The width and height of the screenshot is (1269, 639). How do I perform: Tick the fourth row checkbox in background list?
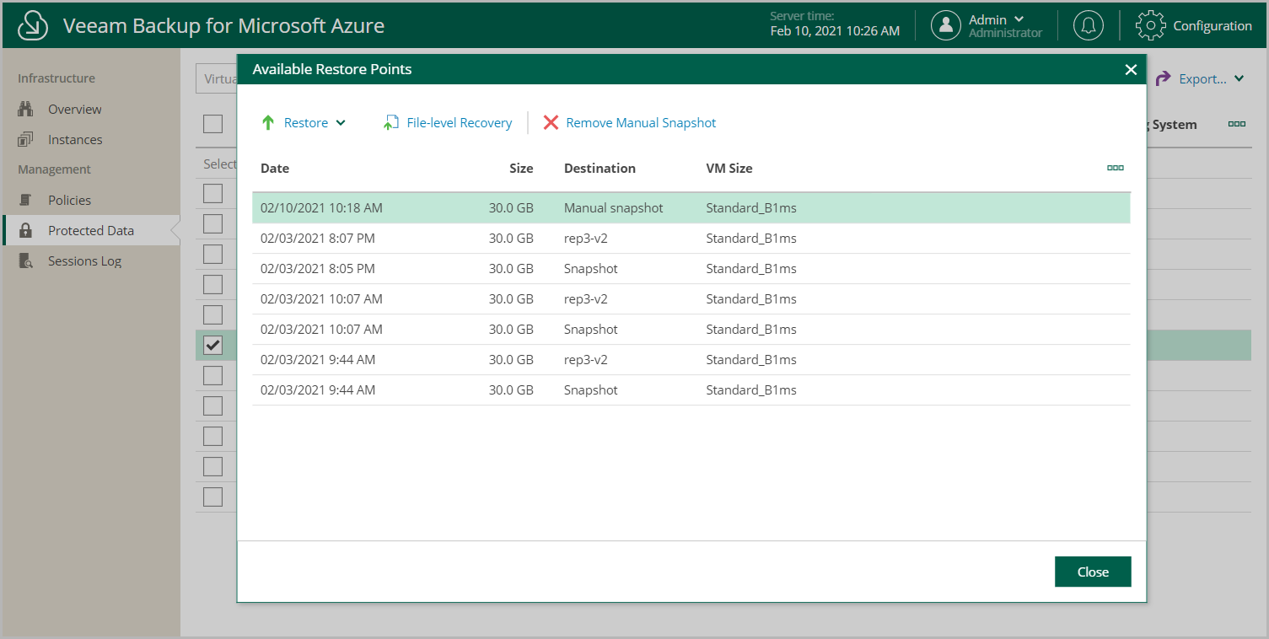point(213,284)
